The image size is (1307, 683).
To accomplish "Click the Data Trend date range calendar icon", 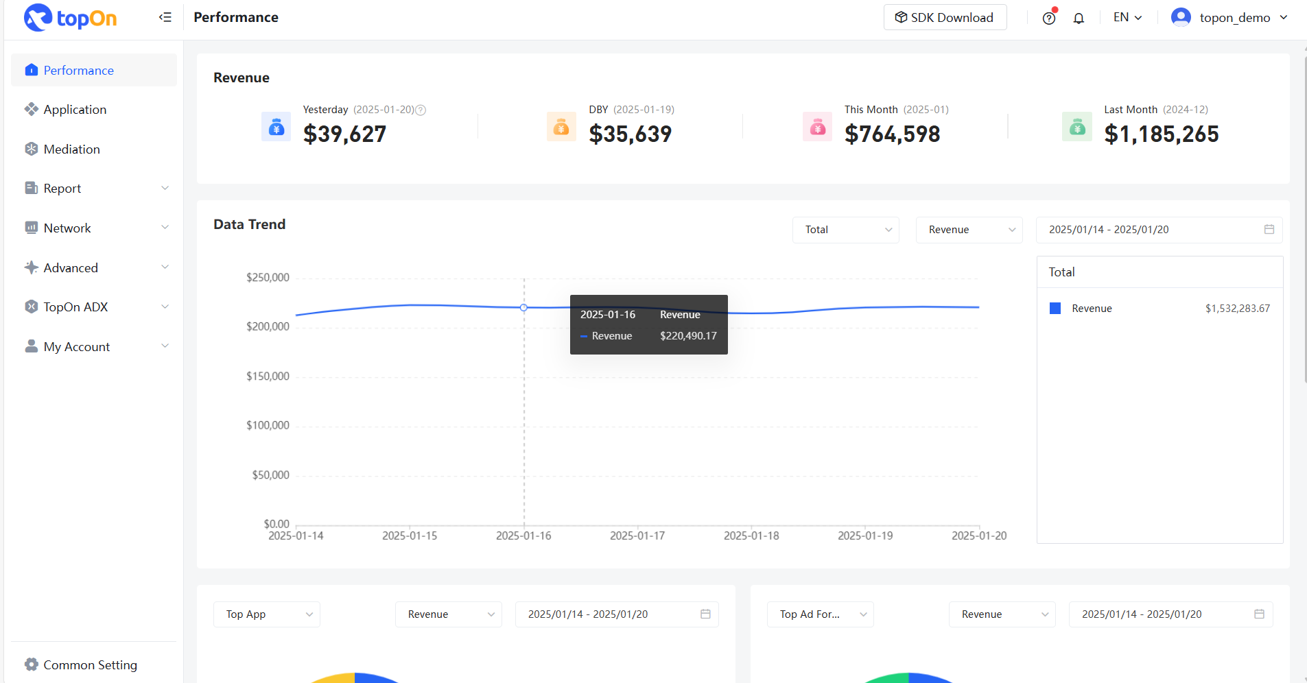I will pyautogui.click(x=1269, y=230).
